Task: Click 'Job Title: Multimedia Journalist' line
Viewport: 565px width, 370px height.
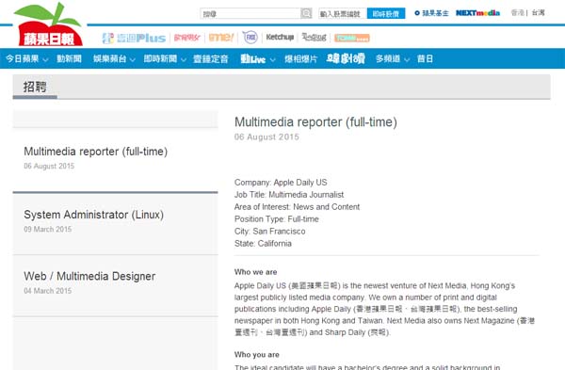Action: (x=289, y=195)
